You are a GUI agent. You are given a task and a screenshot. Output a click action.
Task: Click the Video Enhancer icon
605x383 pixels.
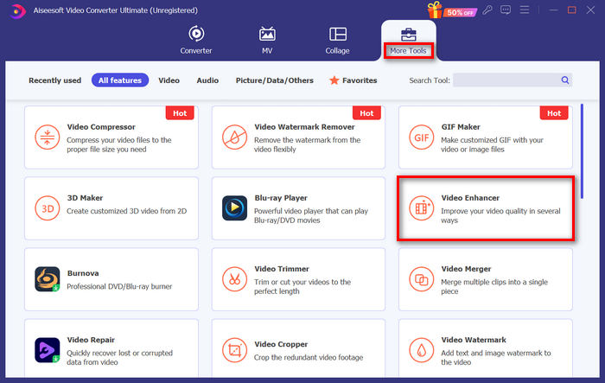pos(422,208)
